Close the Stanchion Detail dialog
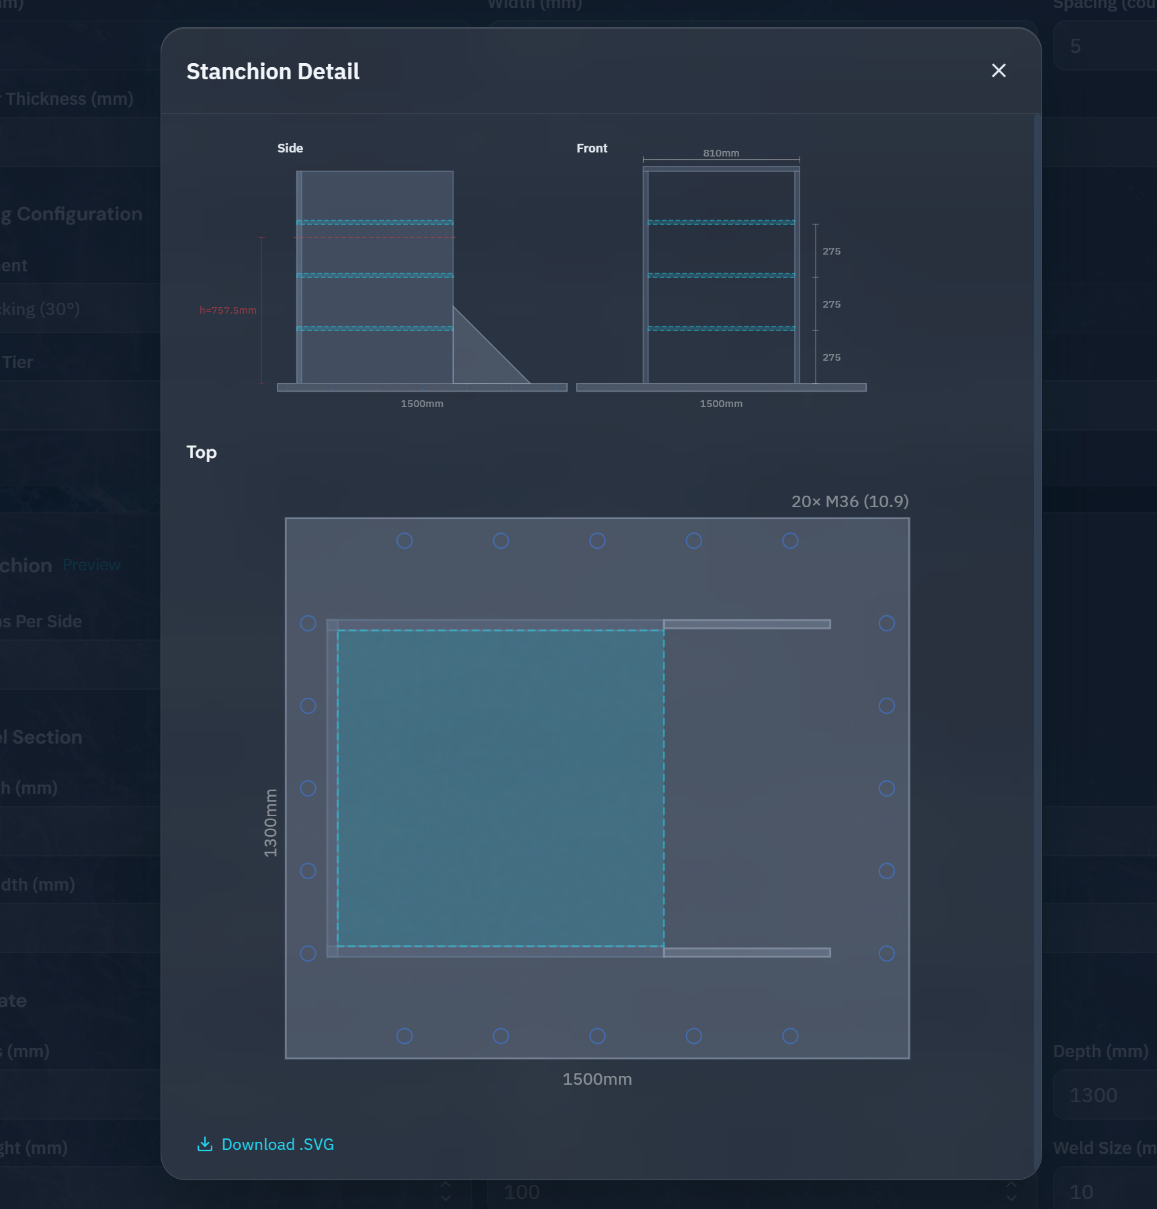 998,71
